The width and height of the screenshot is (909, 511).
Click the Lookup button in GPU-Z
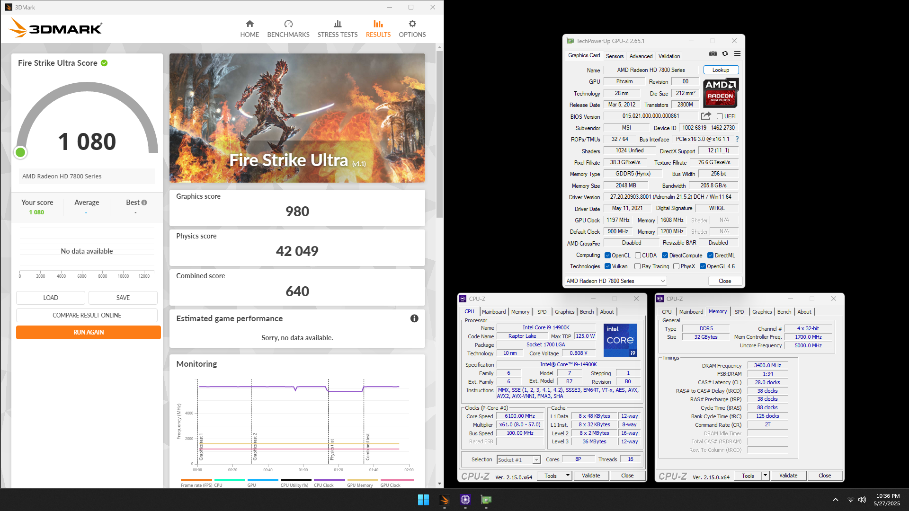point(721,70)
